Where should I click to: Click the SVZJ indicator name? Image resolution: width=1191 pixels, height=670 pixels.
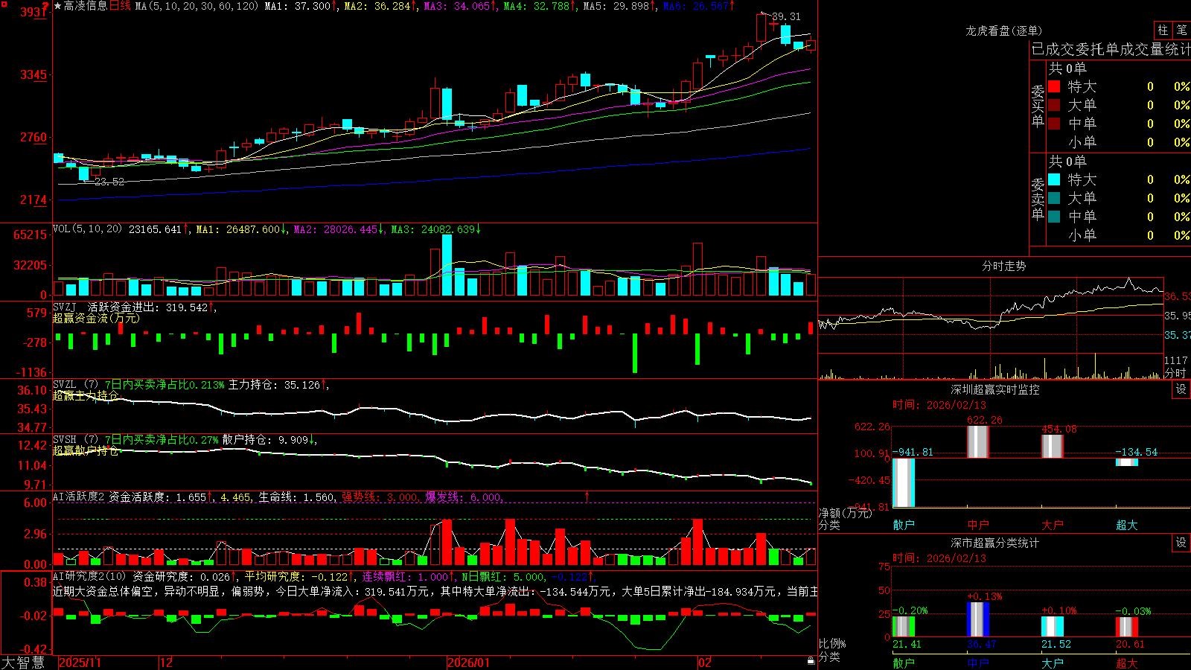click(x=65, y=307)
